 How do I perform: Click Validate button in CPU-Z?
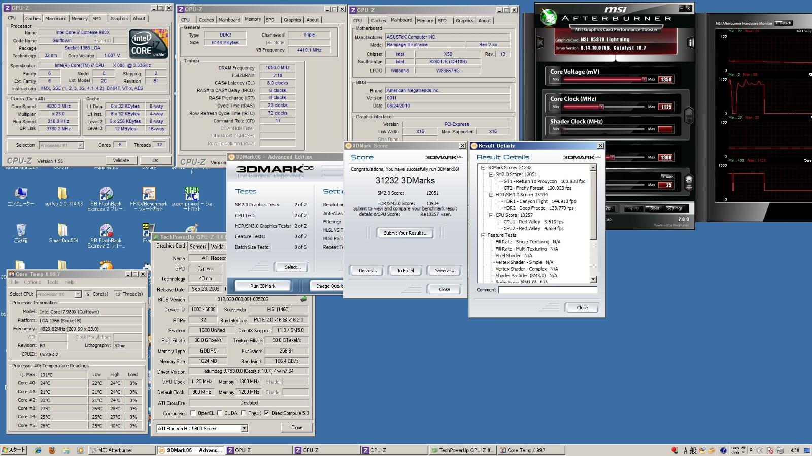pos(121,160)
